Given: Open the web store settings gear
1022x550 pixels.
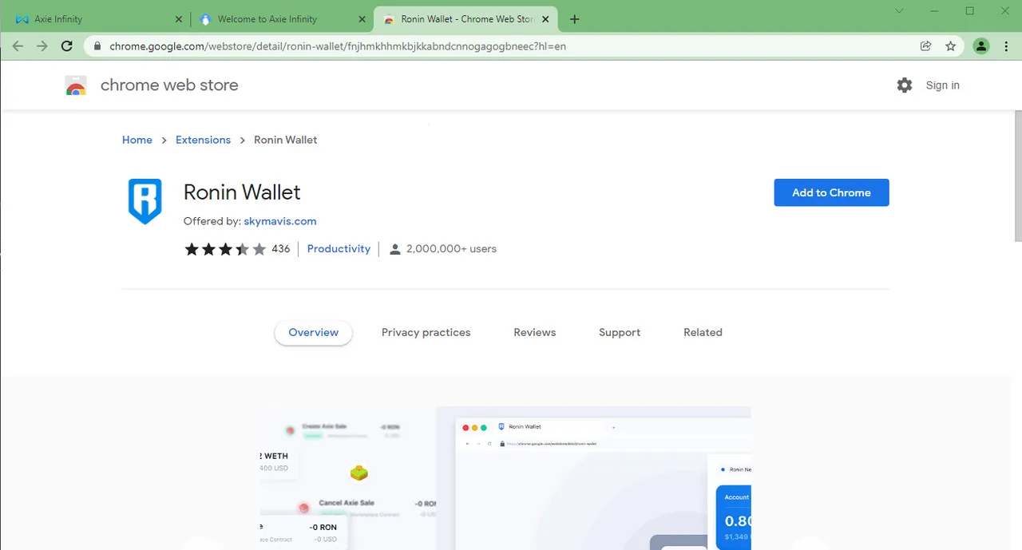Looking at the screenshot, I should (x=904, y=85).
